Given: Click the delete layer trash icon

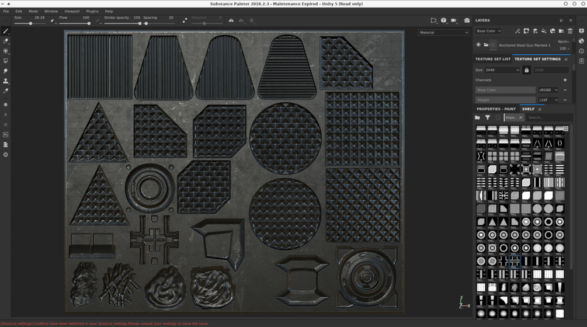Looking at the screenshot, I should point(570,31).
